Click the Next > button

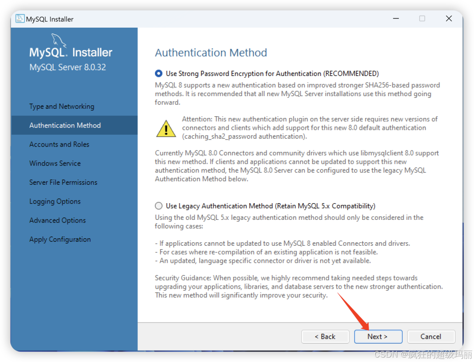(378, 337)
